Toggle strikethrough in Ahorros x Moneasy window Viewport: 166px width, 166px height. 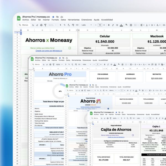pos(117,25)
